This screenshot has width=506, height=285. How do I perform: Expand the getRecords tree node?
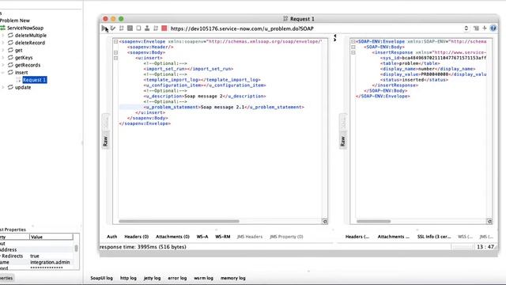click(x=3, y=65)
